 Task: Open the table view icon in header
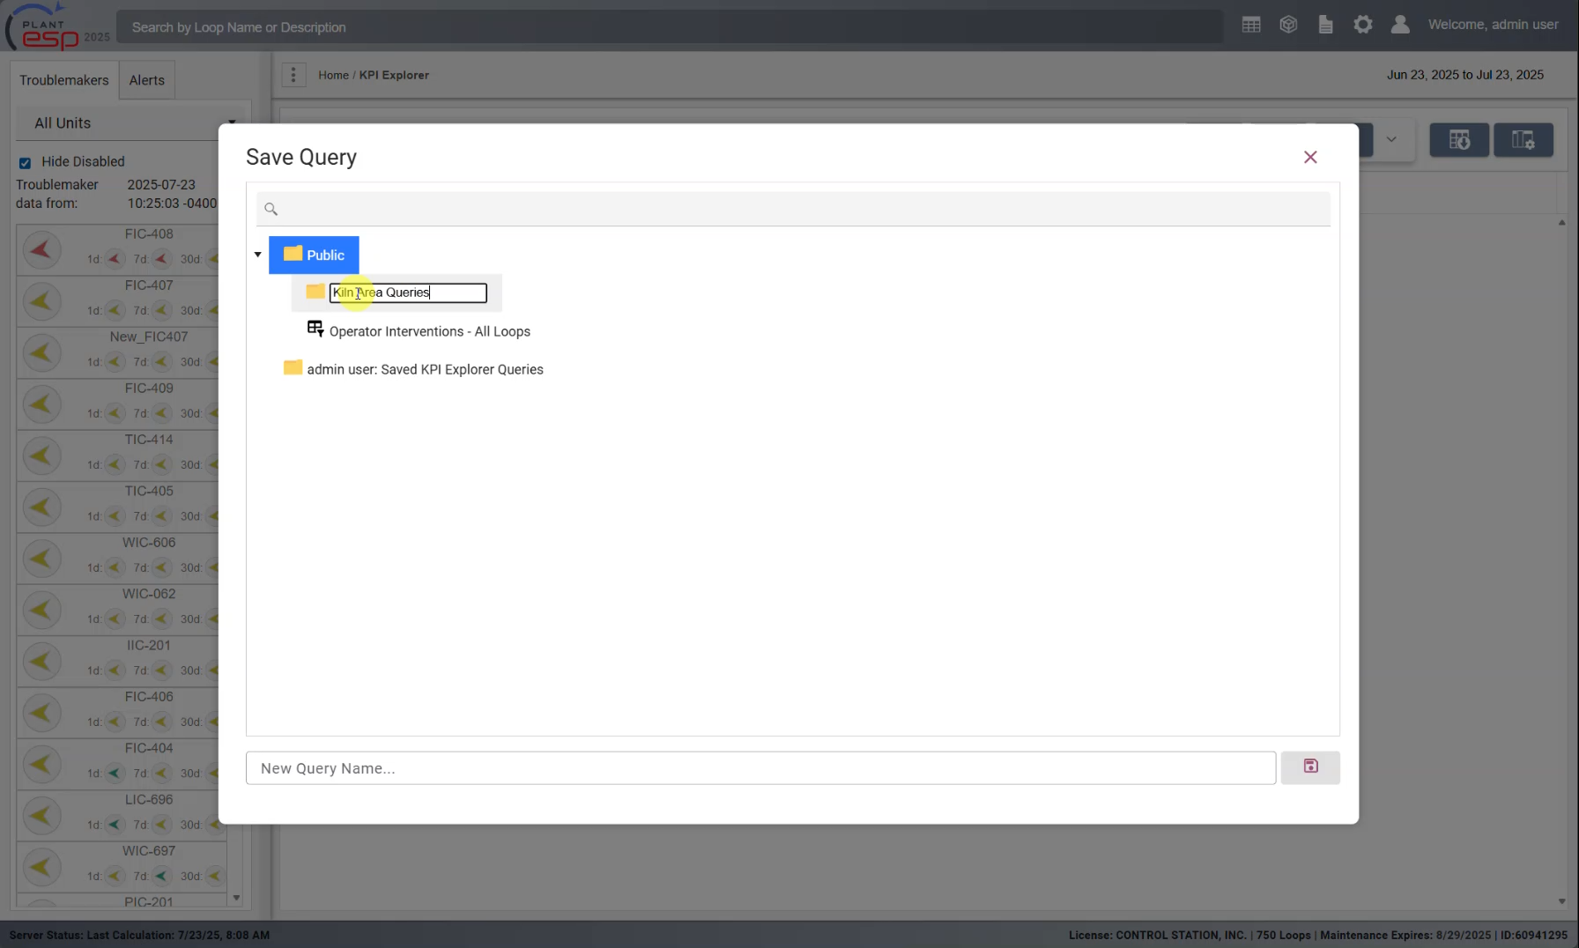pos(1251,25)
